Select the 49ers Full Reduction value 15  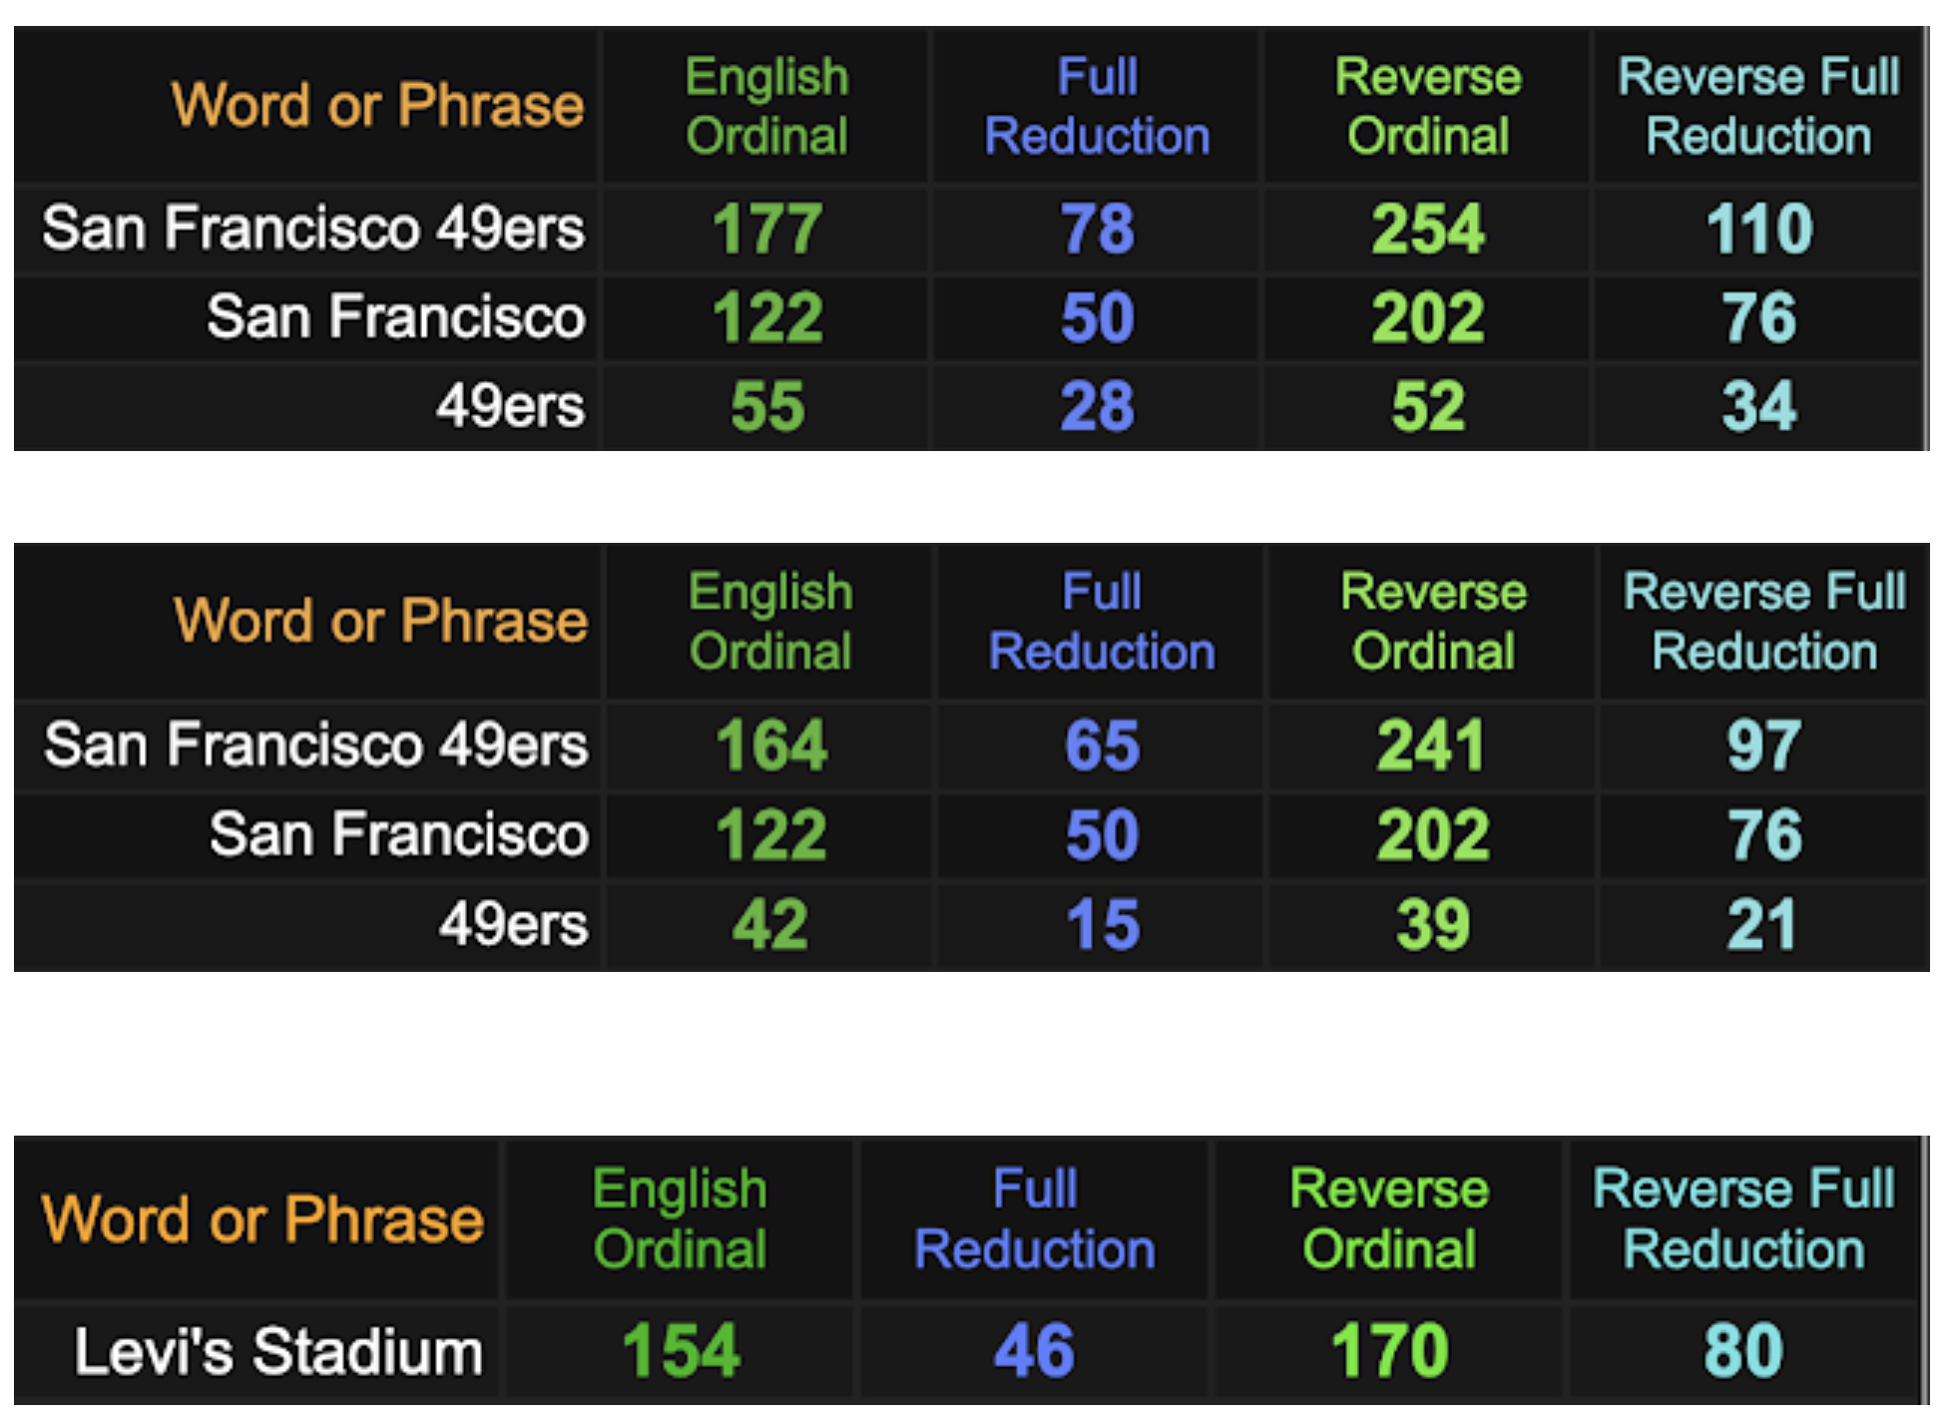click(1102, 924)
